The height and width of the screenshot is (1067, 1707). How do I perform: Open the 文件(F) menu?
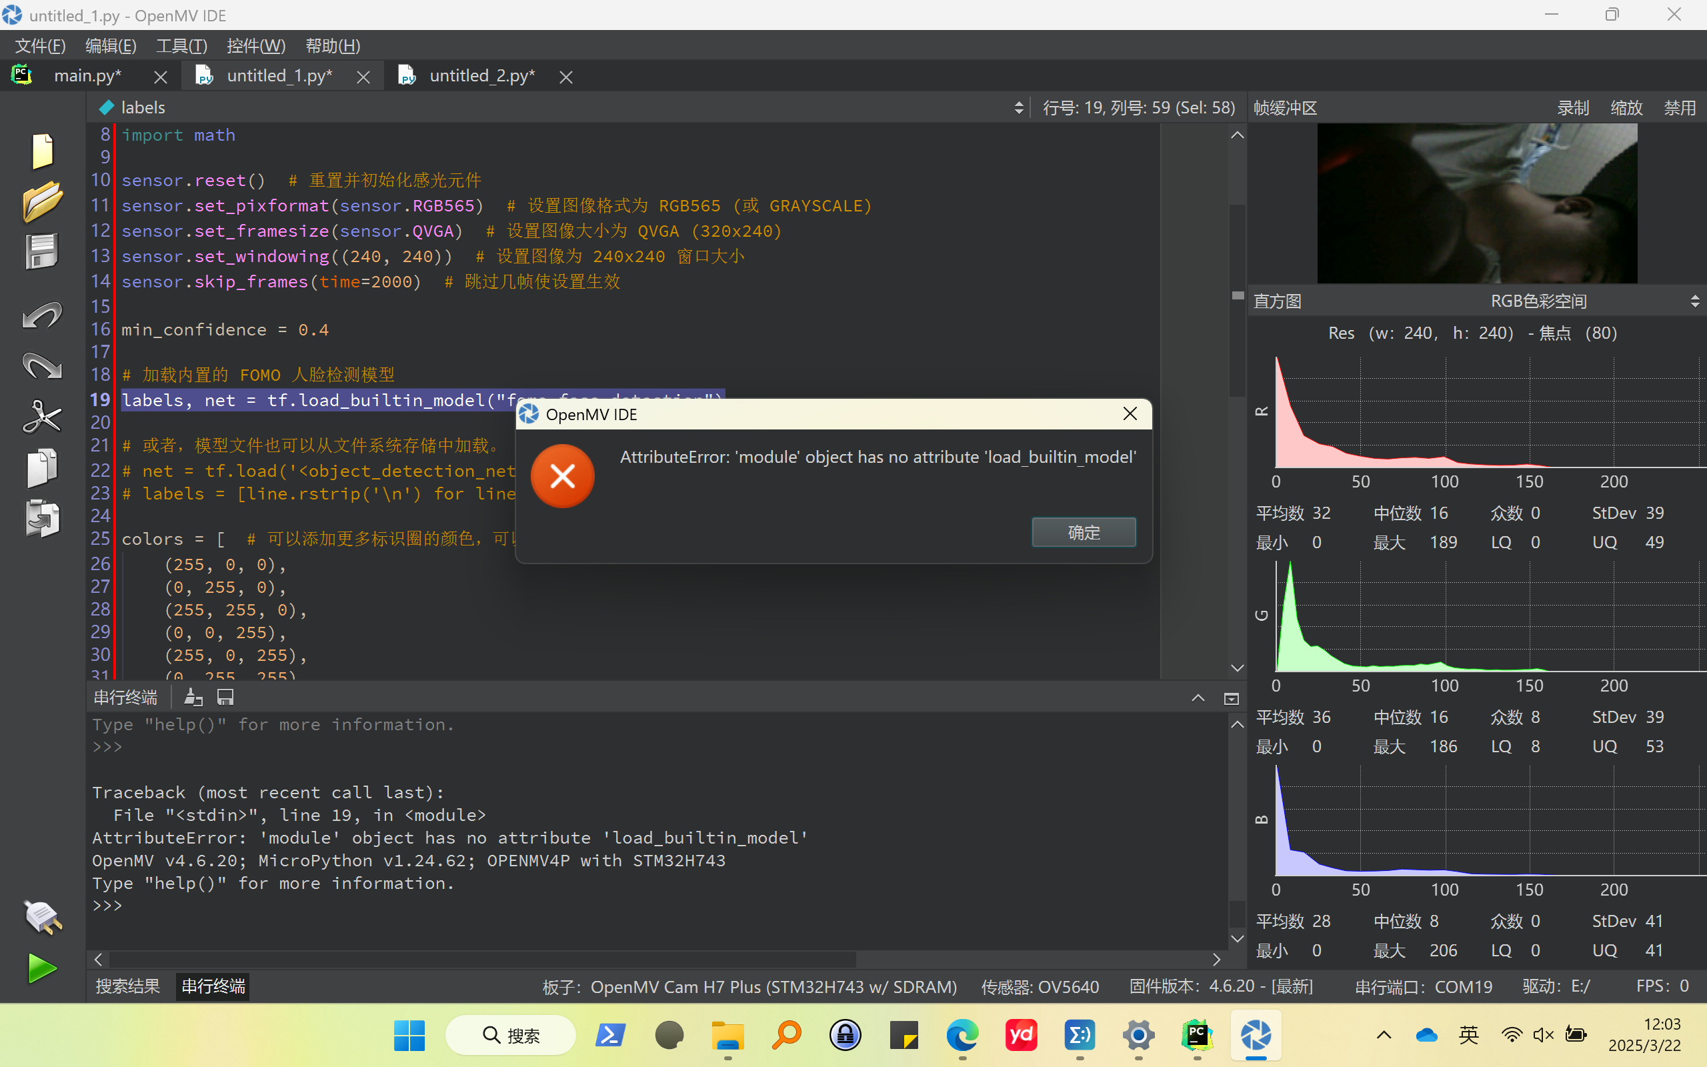point(40,46)
